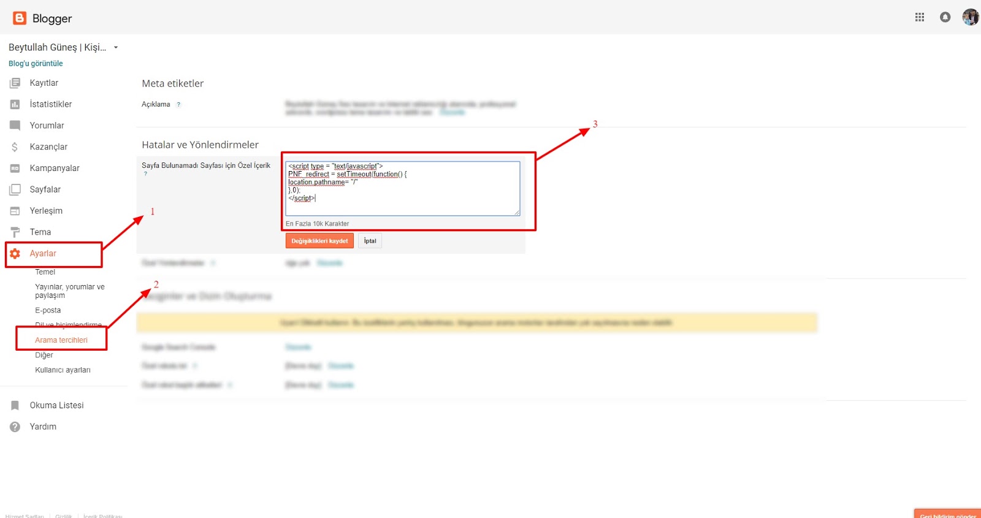This screenshot has height=518, width=981.
Task: Open İstatistikler menu item
Action: pyautogui.click(x=51, y=104)
